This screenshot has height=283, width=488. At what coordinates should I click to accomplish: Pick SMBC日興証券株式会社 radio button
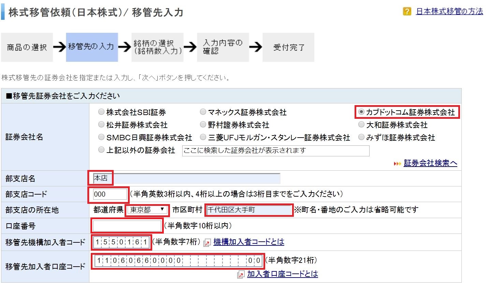(x=101, y=137)
